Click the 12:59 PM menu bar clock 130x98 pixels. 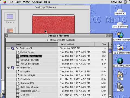(x=116, y=2)
